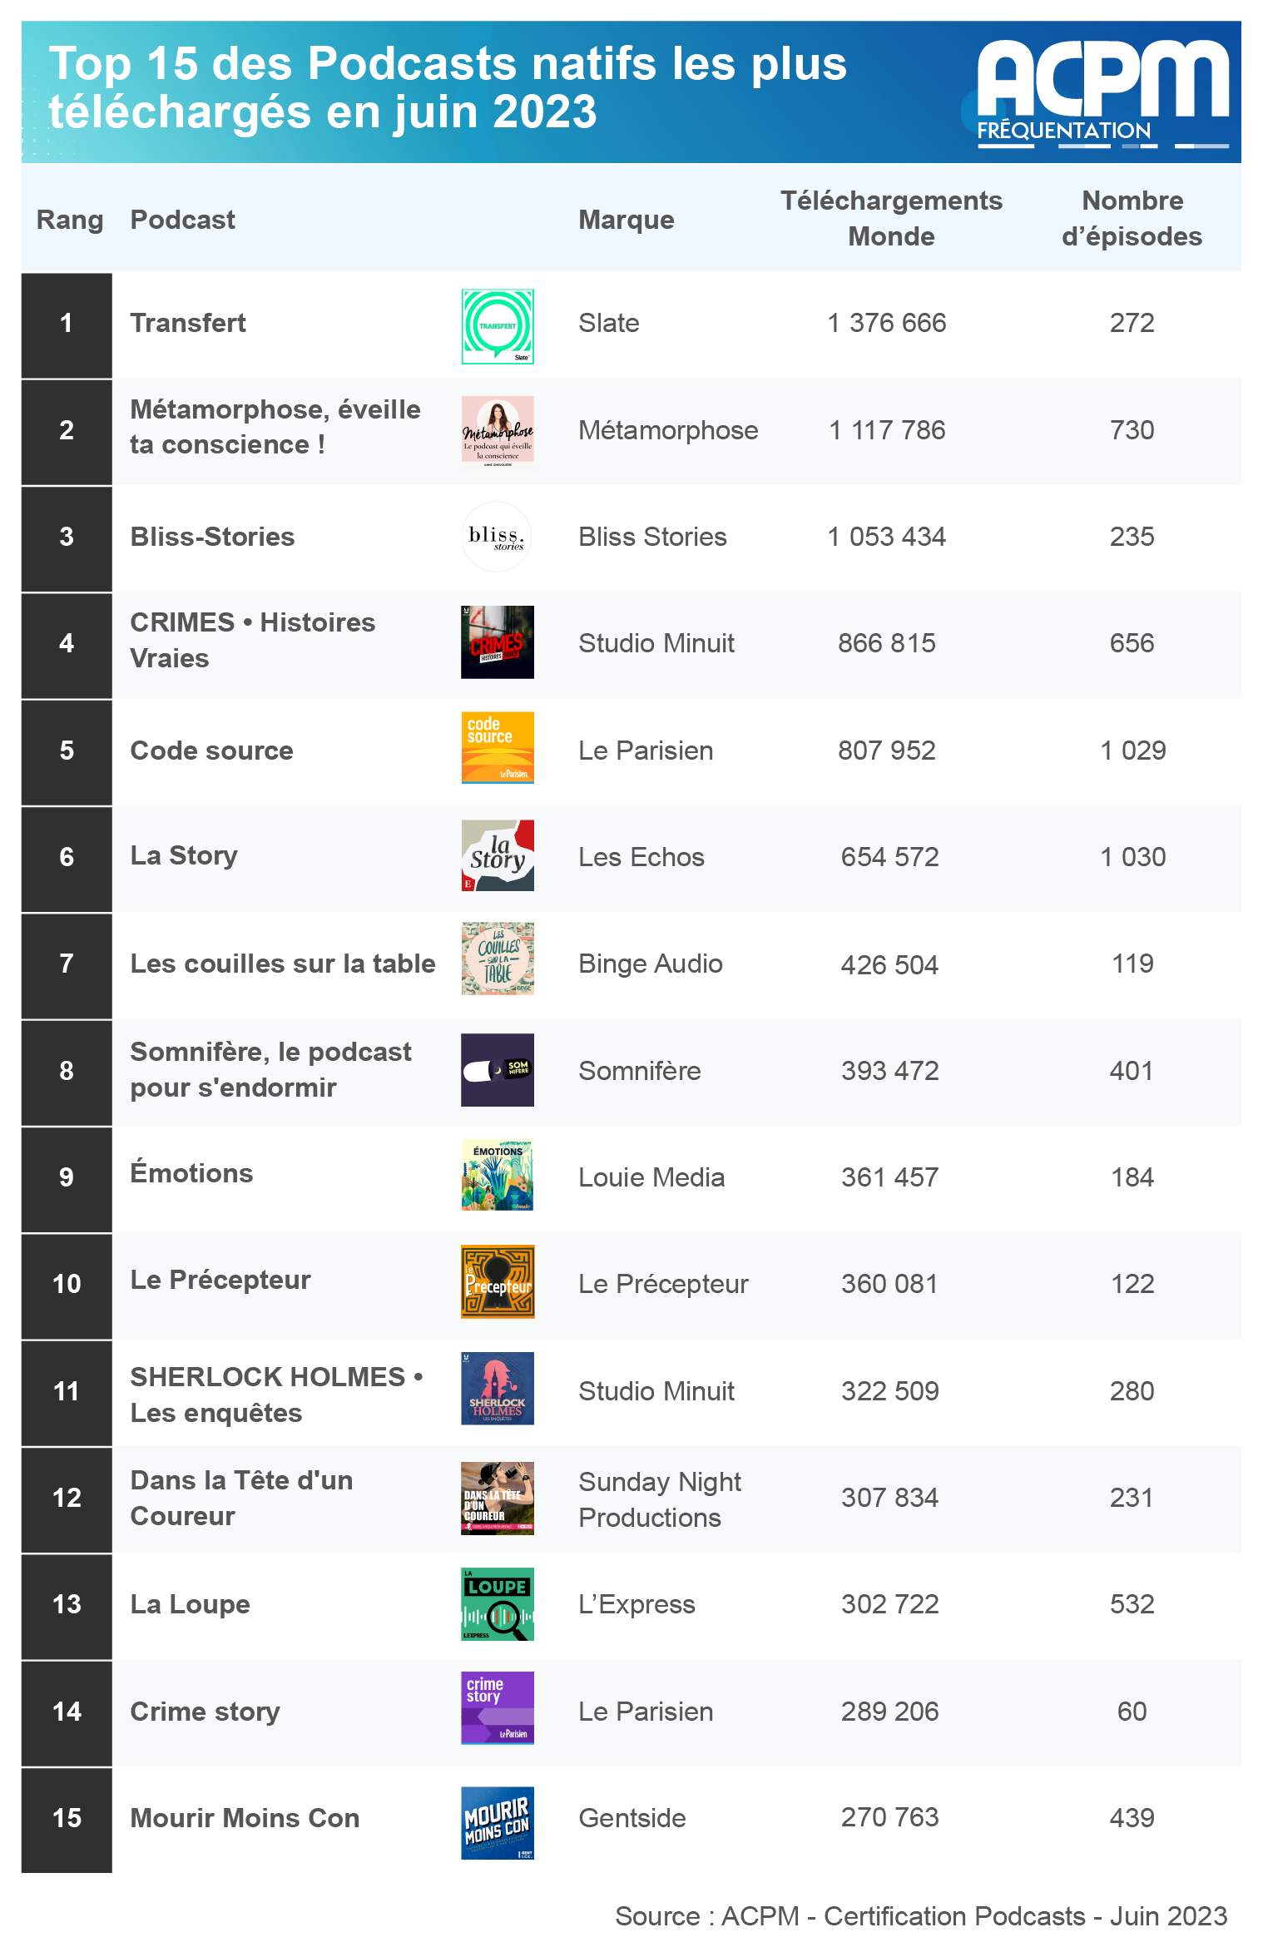This screenshot has height=1957, width=1263.
Task: Select the Métamorphose podcast cover art
Action: 498,430
